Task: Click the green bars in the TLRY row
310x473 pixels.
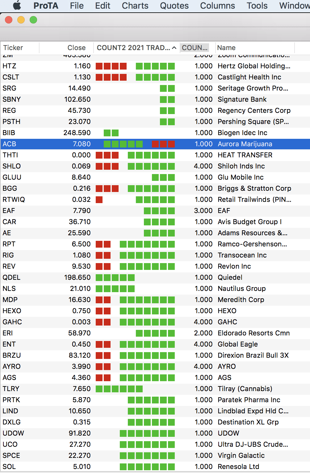Action: 119,389
